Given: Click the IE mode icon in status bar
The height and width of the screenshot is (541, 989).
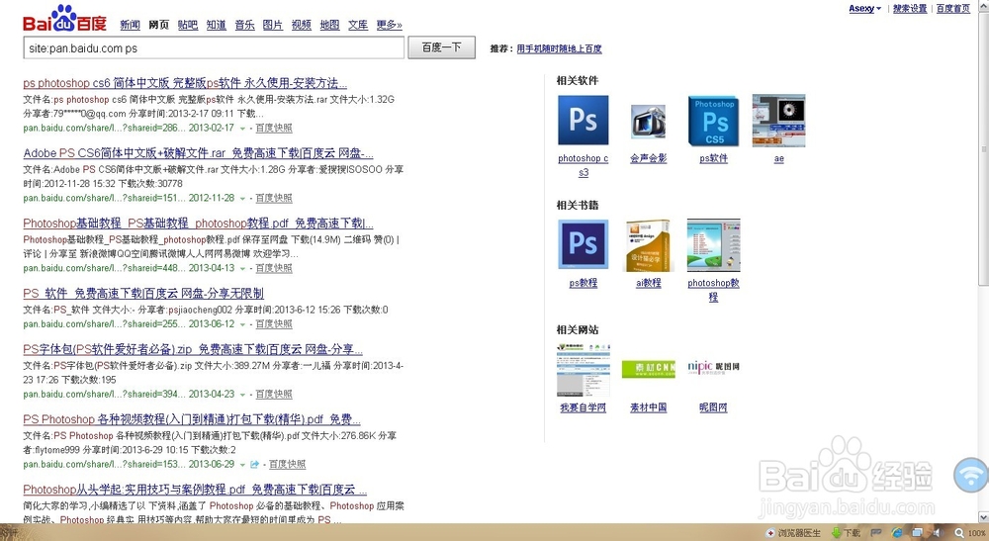Looking at the screenshot, I should pos(897,533).
